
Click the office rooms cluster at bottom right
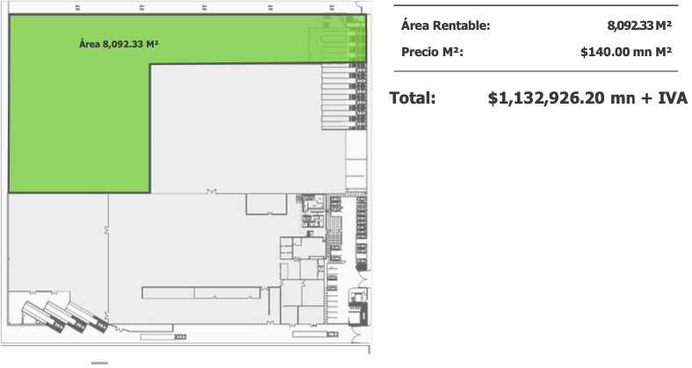pos(300,281)
